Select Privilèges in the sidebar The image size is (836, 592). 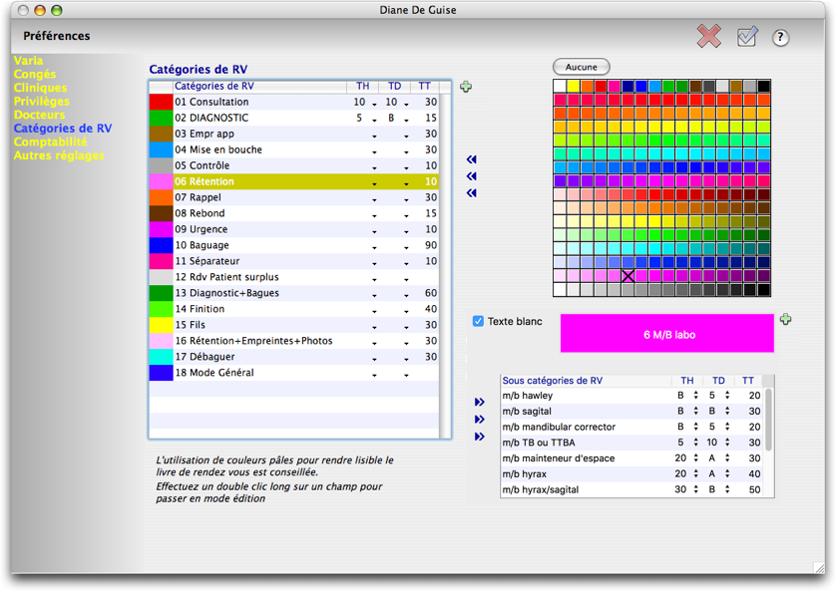click(x=42, y=102)
